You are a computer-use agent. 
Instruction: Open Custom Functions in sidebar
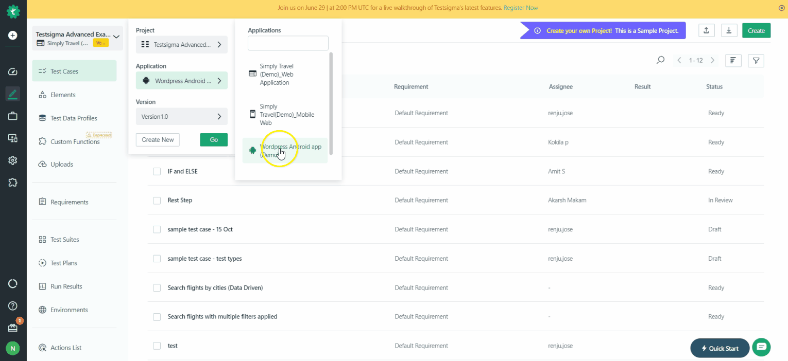coord(74,141)
